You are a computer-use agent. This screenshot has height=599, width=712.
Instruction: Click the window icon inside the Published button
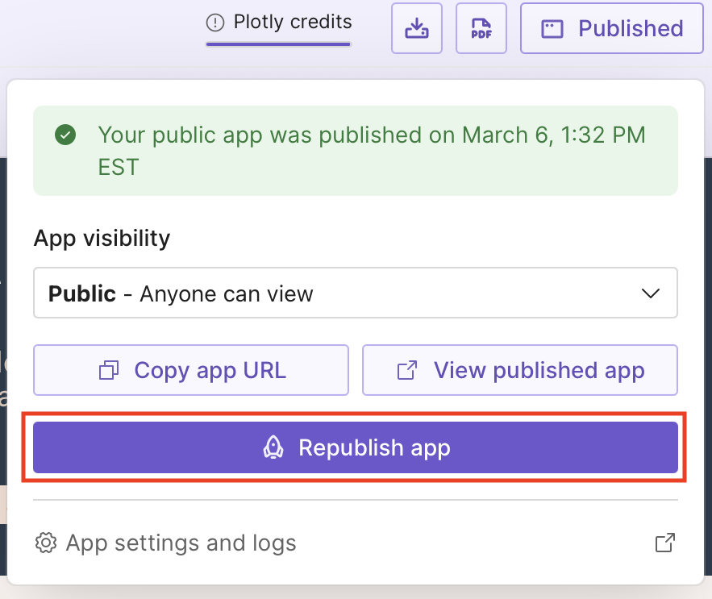(x=553, y=28)
